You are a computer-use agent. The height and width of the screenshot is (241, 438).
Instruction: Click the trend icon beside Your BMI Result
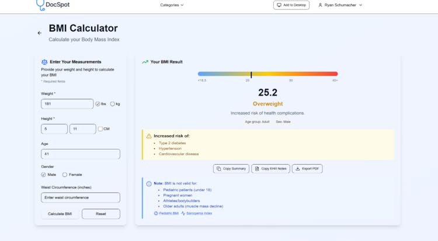145,62
